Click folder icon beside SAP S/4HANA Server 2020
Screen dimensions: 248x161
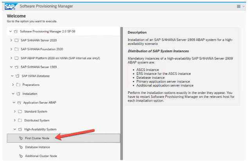pyautogui.click(x=16, y=40)
